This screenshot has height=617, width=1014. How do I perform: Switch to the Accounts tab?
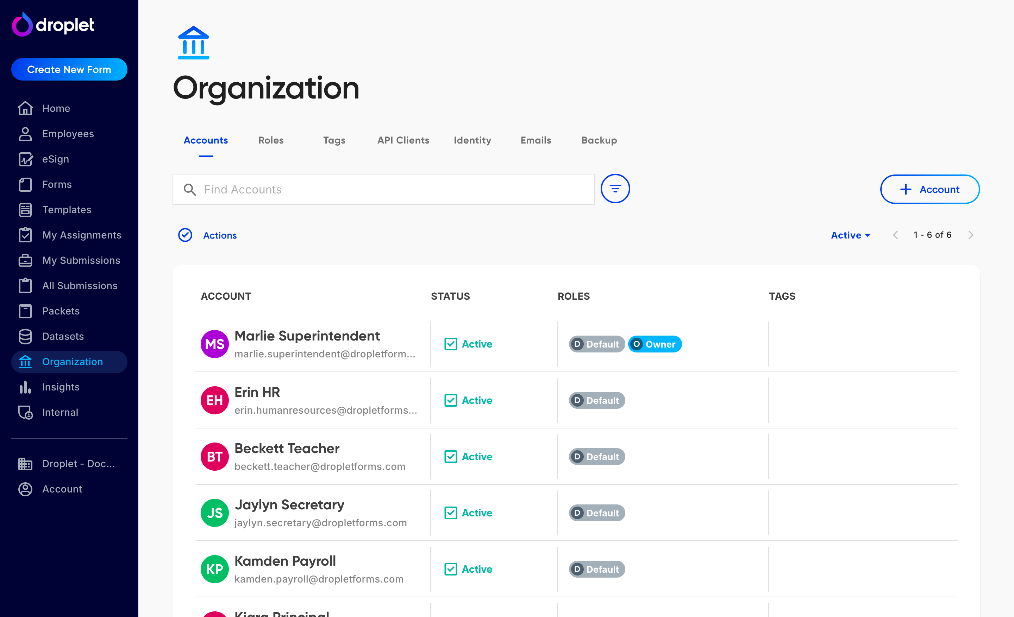(x=206, y=140)
